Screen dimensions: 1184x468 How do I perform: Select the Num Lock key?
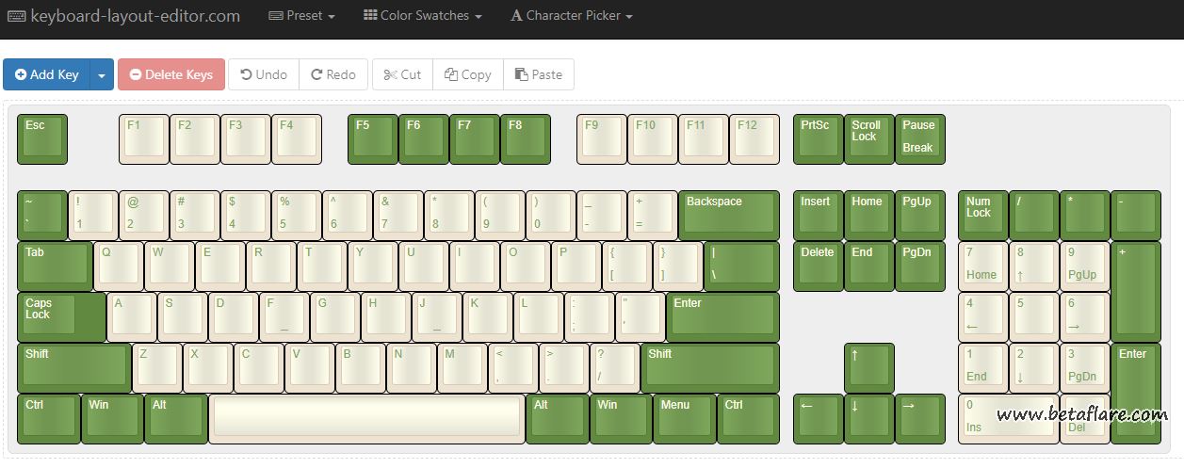982,215
